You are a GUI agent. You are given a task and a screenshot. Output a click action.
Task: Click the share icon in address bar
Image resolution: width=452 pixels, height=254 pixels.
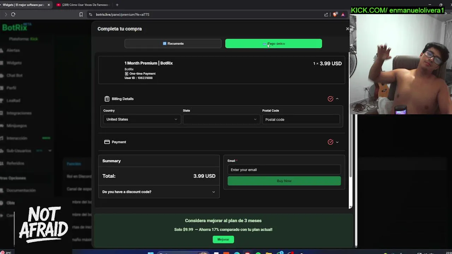(326, 14)
